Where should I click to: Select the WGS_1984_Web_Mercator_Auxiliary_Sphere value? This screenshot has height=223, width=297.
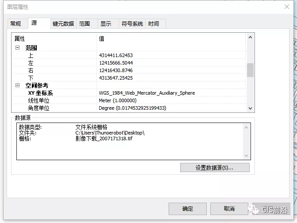click(x=147, y=93)
